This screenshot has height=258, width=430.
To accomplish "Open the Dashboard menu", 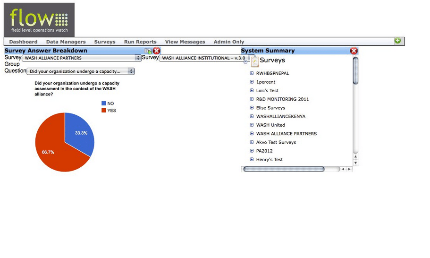I will coord(23,42).
